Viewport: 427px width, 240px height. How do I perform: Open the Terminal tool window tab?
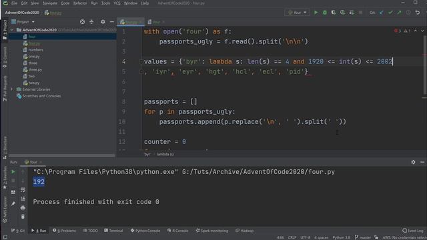coord(113,231)
